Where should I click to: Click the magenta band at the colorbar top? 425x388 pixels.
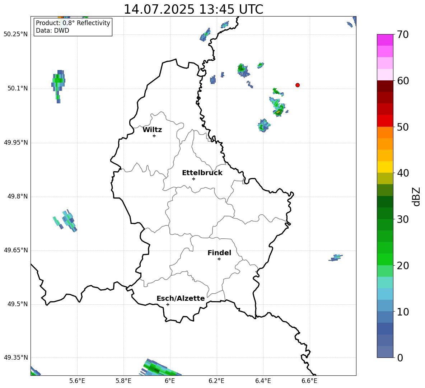point(385,40)
